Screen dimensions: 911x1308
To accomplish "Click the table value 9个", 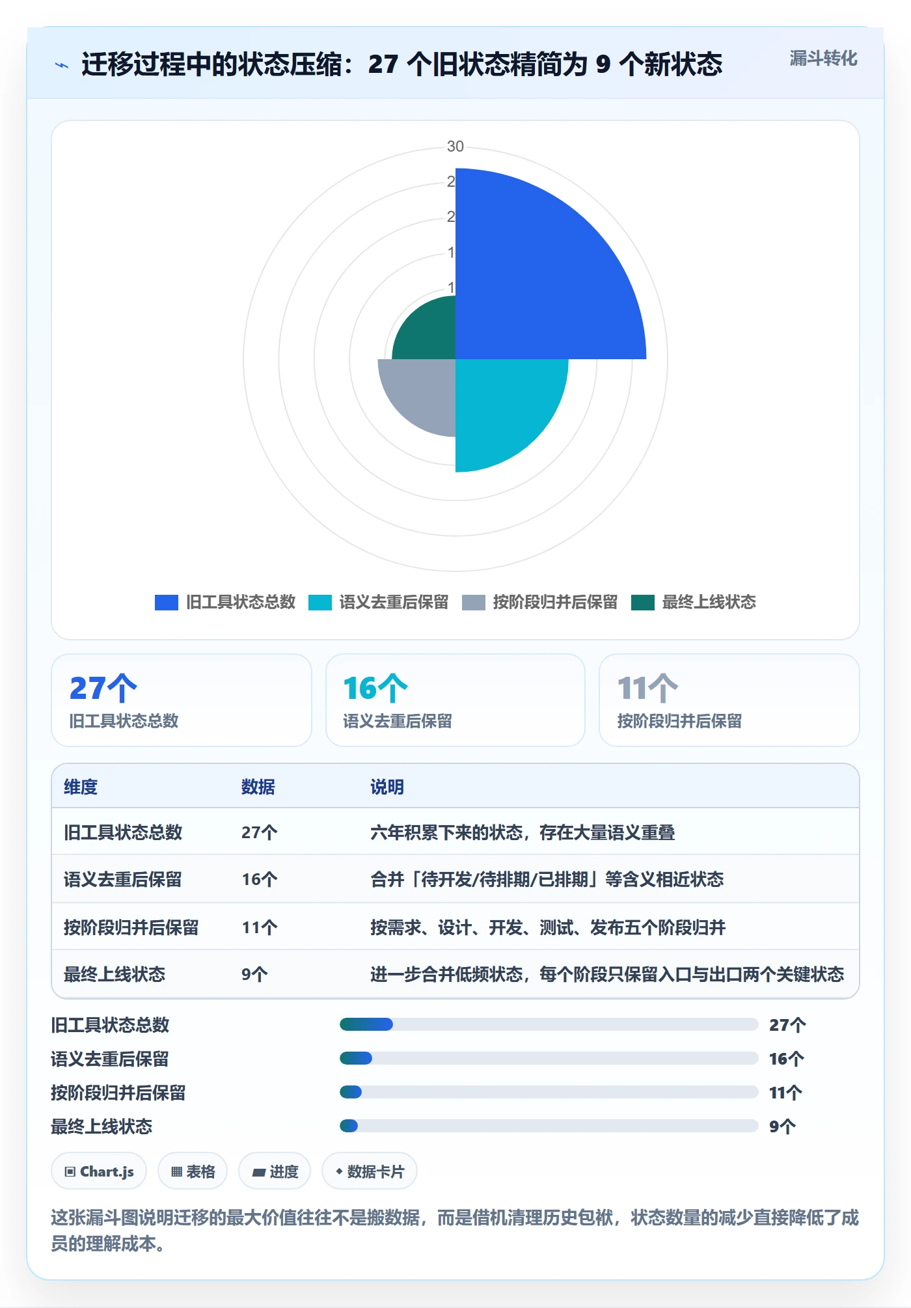I will pos(254,974).
